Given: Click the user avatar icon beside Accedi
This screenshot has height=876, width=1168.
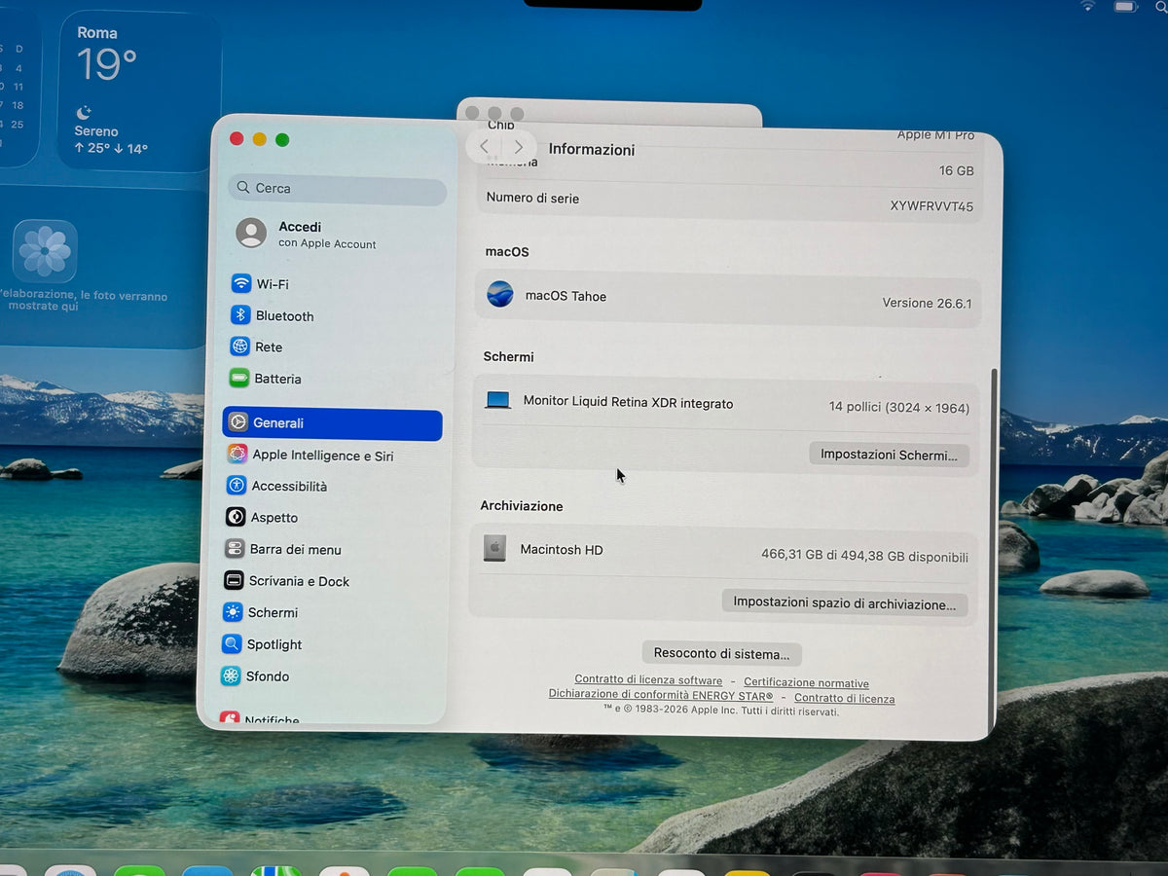Looking at the screenshot, I should tap(251, 233).
